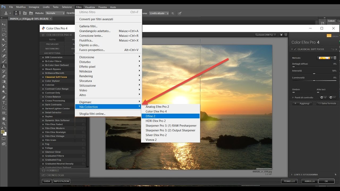The image size is (340, 191).
Task: Open the Metodo blend mode dropdown
Action: (x=55, y=13)
